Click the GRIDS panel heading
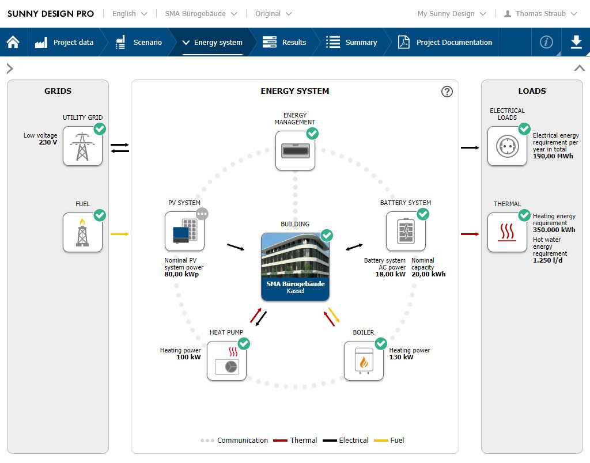590x463 pixels. click(x=58, y=91)
